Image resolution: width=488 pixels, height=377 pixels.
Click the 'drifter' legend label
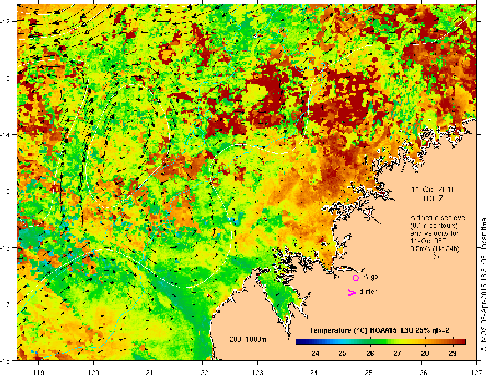(x=368, y=292)
